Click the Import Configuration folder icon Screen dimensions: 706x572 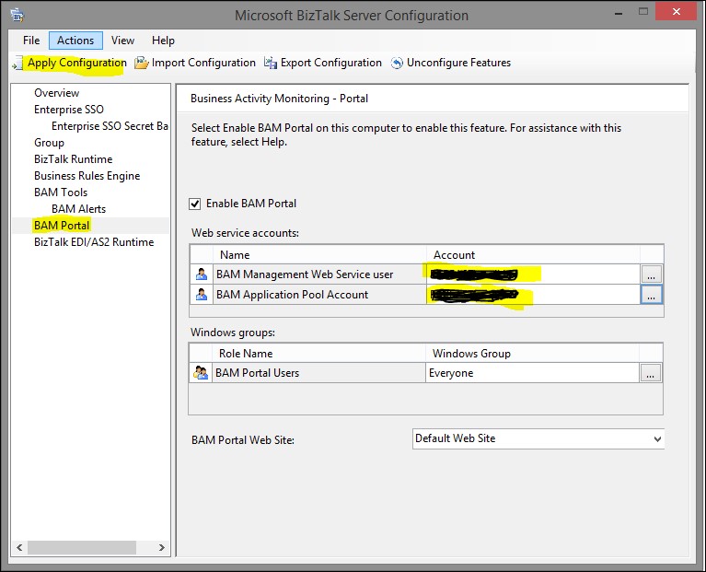point(142,63)
